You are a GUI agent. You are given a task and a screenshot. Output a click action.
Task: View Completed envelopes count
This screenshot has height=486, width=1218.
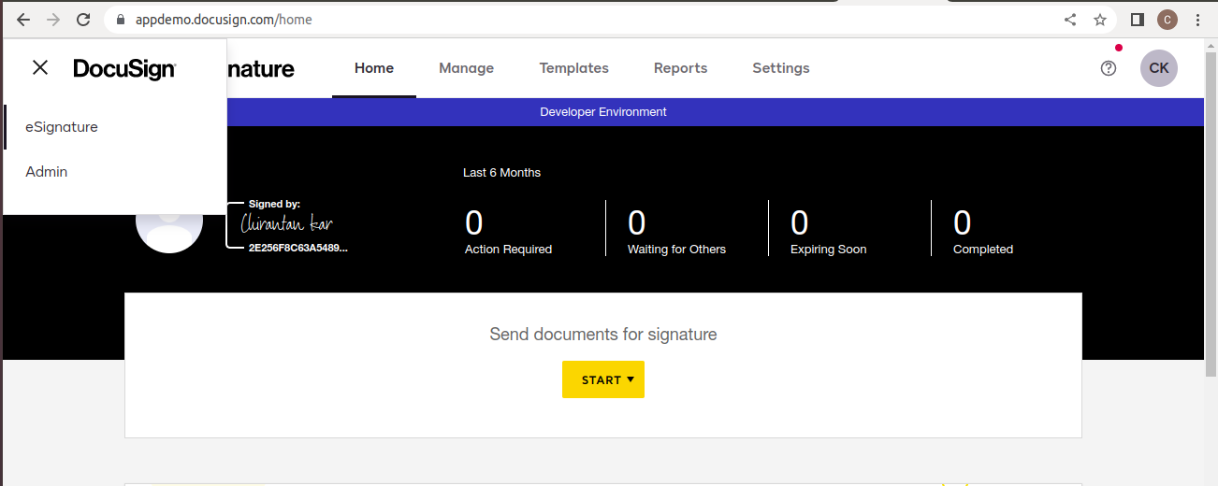(982, 231)
